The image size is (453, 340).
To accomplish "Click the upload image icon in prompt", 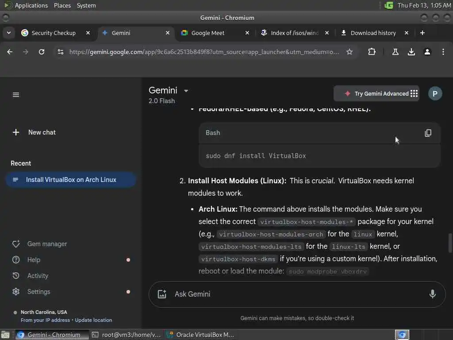I will click(162, 294).
